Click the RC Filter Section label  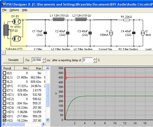128,49
